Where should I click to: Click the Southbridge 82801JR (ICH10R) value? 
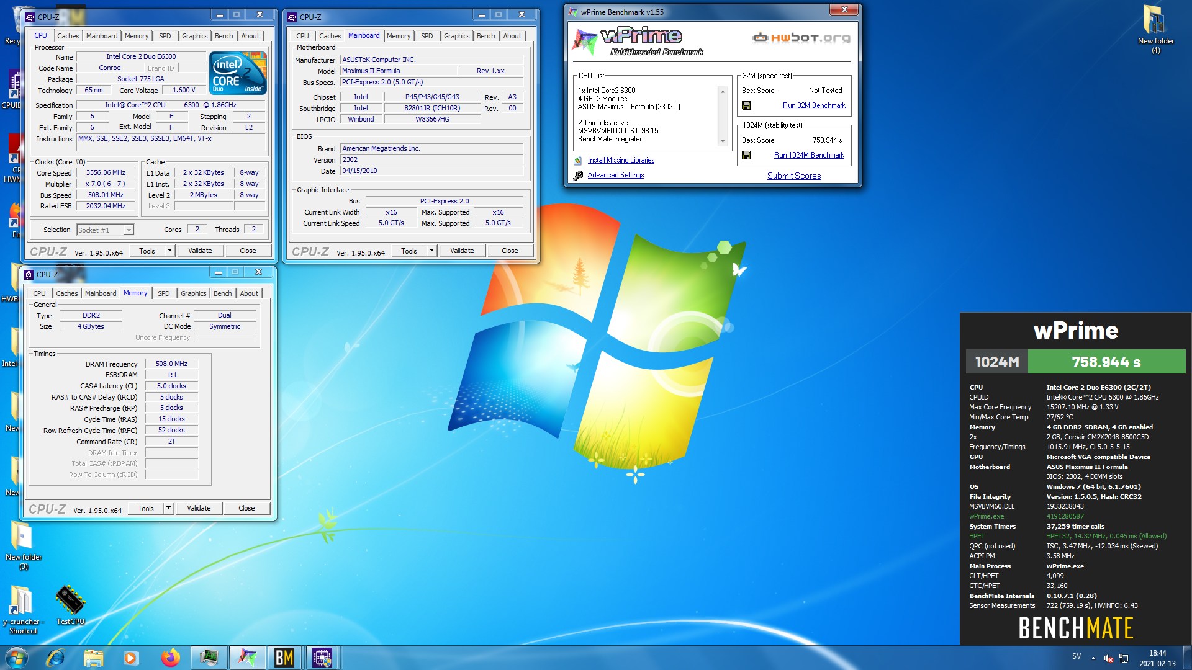tap(432, 109)
